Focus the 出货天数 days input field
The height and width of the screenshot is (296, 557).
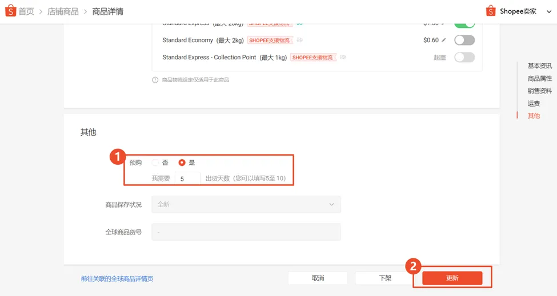[x=187, y=179]
